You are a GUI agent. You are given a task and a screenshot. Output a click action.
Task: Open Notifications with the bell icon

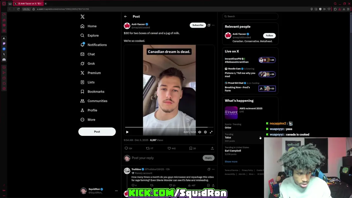[94, 45]
